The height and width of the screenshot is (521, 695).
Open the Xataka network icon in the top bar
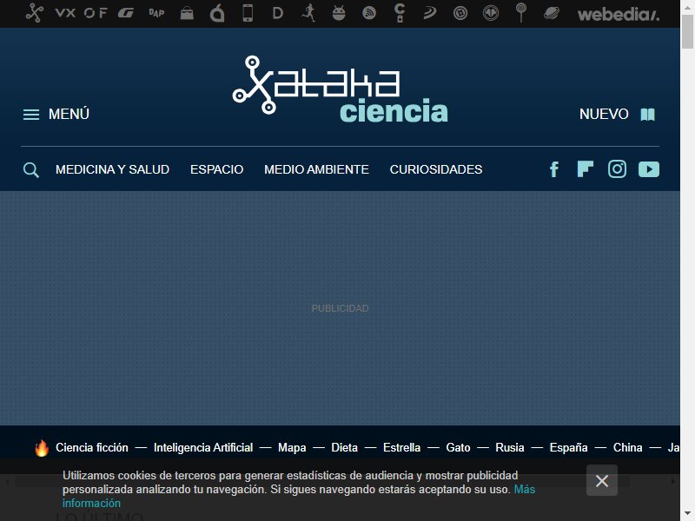click(34, 13)
